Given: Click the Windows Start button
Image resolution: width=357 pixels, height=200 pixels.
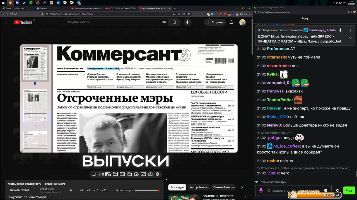Looking at the screenshot, I should tap(3, 3).
